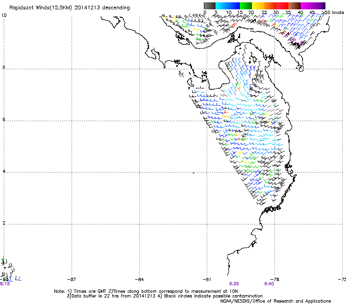
Task: Click the latitude label '6'
Action: 4,119
